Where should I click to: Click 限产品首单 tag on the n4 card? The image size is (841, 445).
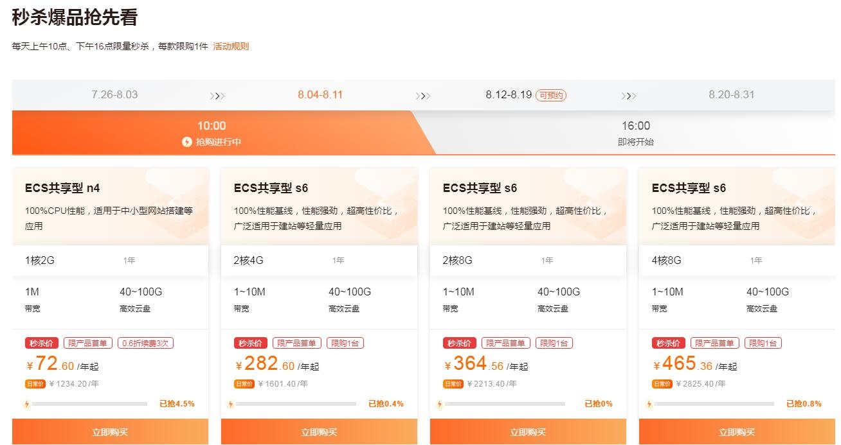(x=88, y=343)
